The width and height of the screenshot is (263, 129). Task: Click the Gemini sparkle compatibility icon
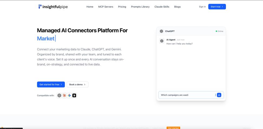click(x=69, y=95)
